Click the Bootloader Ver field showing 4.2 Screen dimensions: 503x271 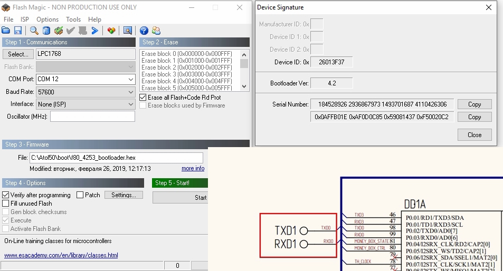pyautogui.click(x=331, y=83)
